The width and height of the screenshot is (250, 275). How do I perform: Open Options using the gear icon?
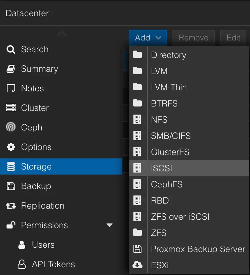point(10,147)
